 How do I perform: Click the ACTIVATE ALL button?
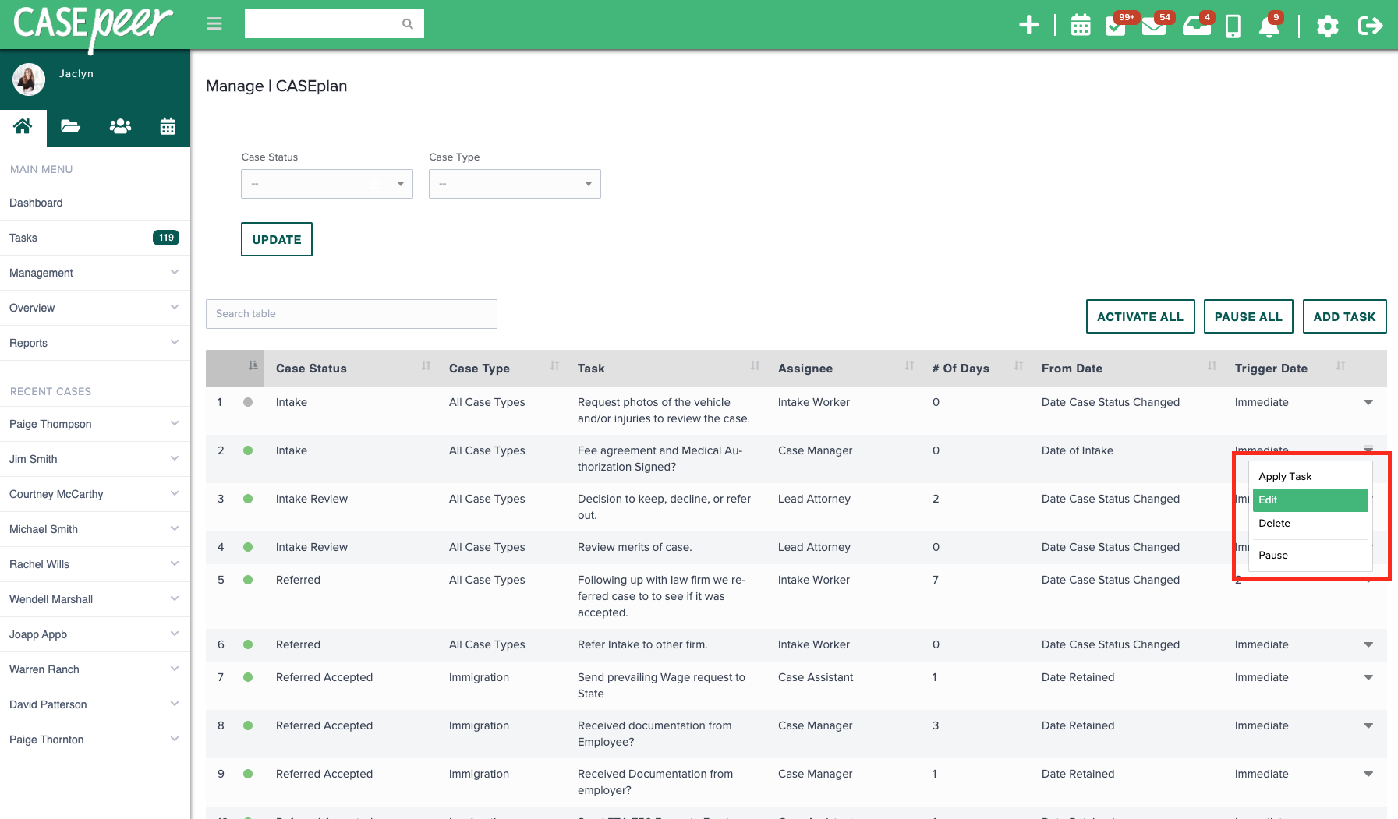click(x=1140, y=316)
